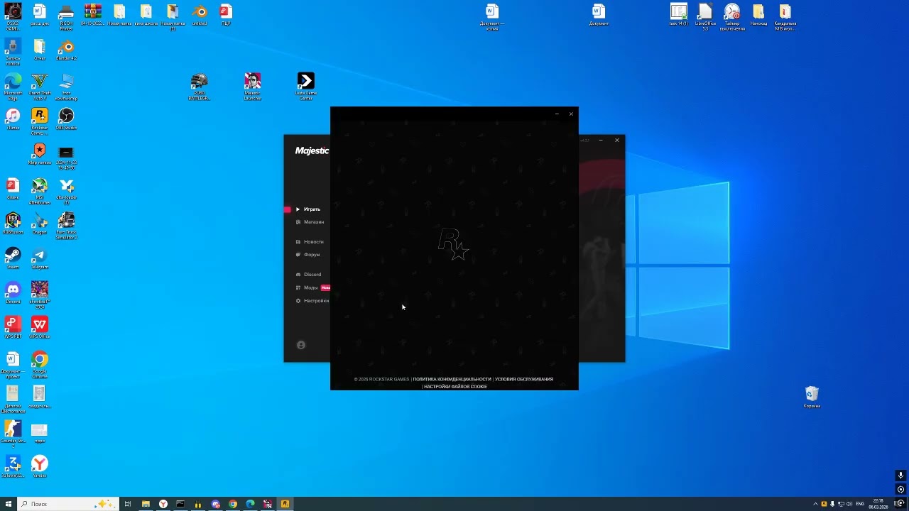Select the Grand Theft Auto V desktop icon
909x511 pixels.
point(39,86)
